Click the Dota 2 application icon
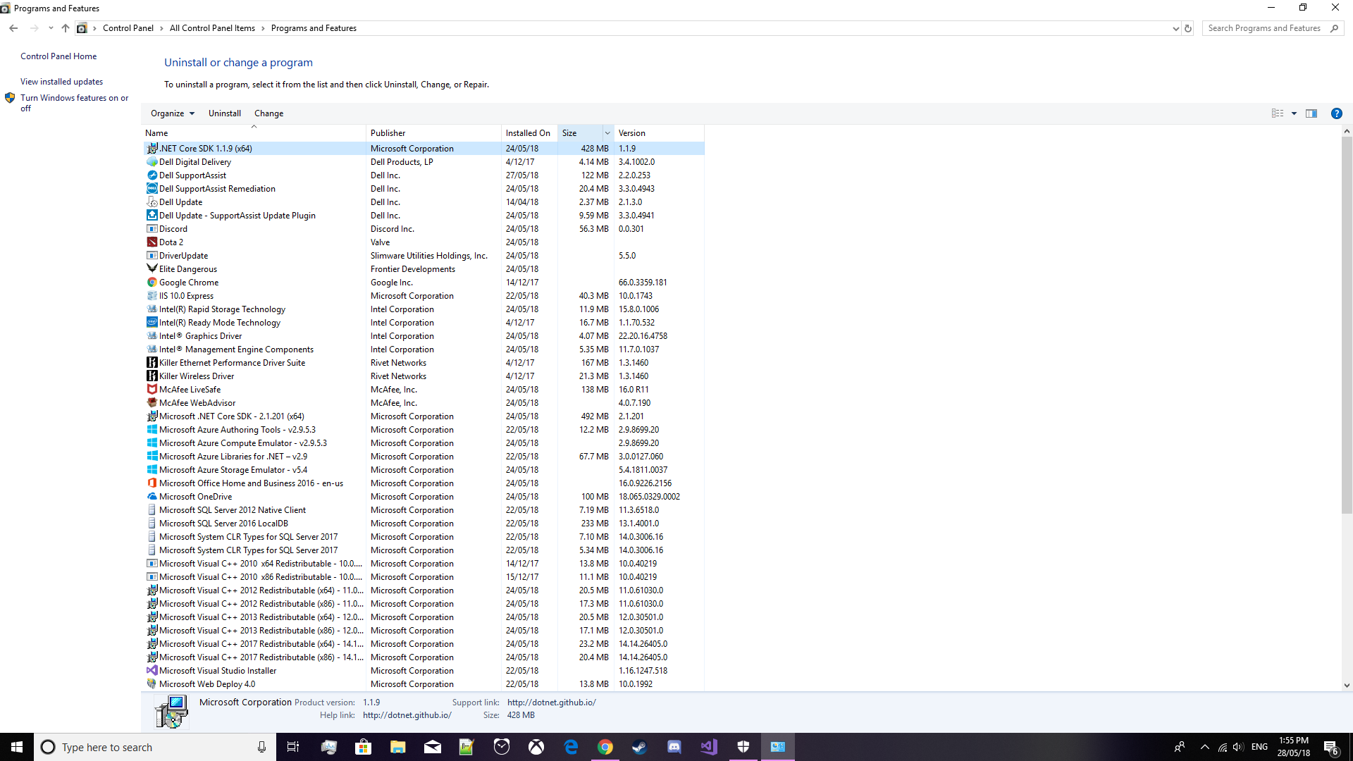Viewport: 1353px width, 761px height. click(152, 242)
